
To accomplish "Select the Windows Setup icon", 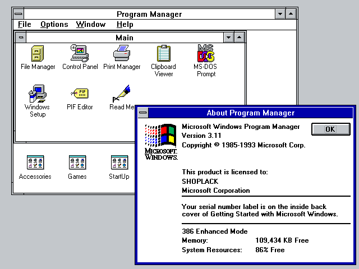I will [x=38, y=94].
